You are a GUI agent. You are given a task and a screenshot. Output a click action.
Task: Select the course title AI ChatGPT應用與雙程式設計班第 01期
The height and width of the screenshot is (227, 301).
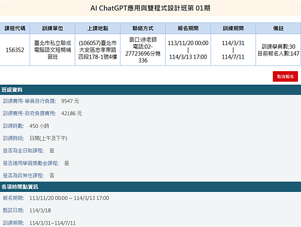(150, 8)
